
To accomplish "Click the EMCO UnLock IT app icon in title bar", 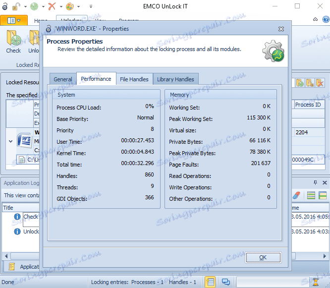I will 5,6.
